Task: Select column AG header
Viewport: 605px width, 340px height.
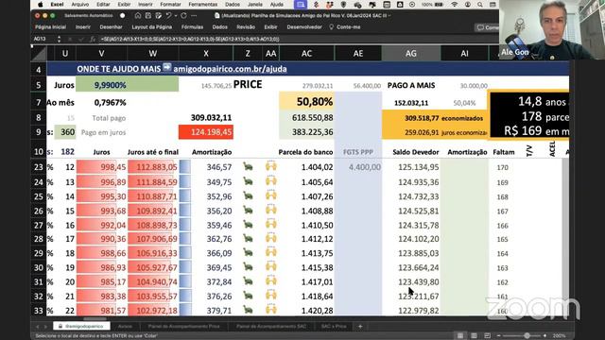Action: click(411, 54)
